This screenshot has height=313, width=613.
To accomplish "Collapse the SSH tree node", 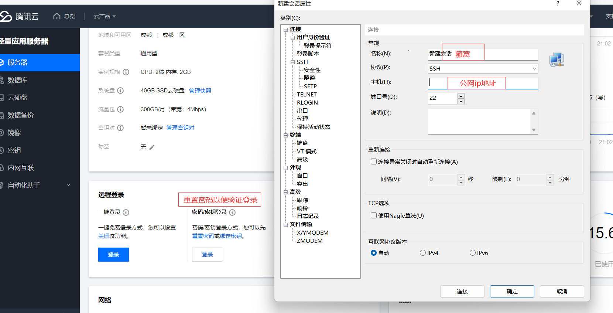I will [292, 62].
